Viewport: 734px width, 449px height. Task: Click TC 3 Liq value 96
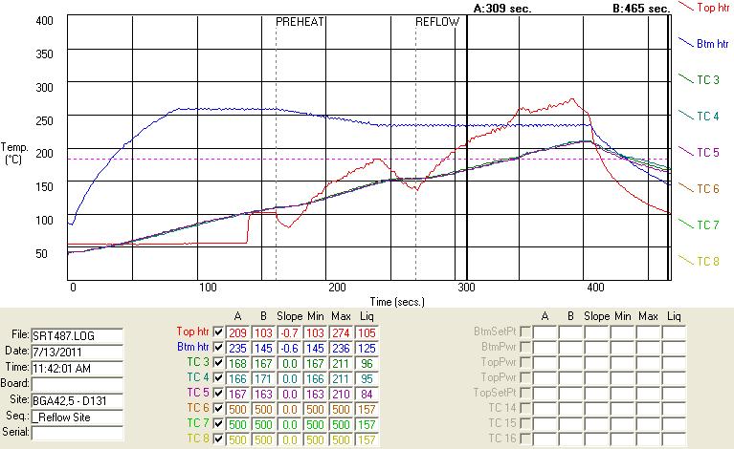(367, 363)
